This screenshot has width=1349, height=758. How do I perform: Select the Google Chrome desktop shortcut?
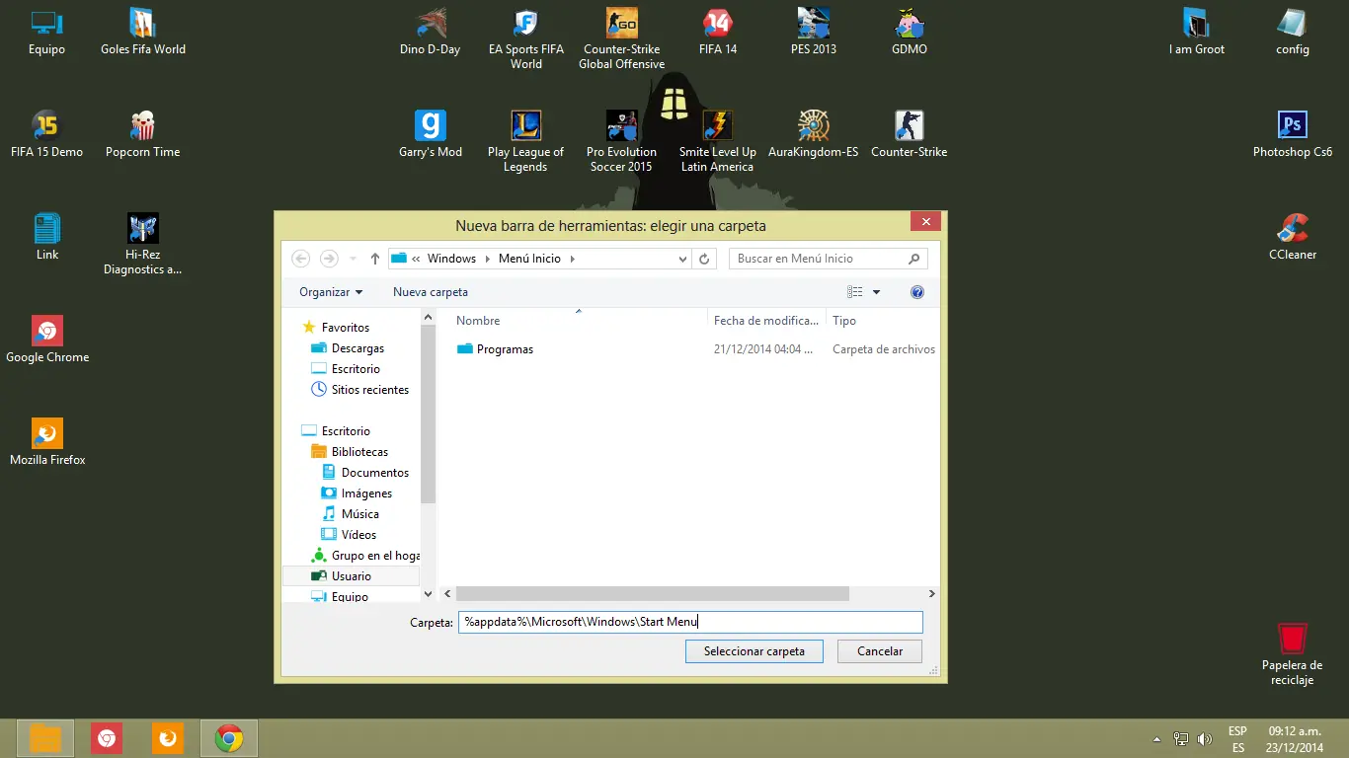[x=46, y=340]
